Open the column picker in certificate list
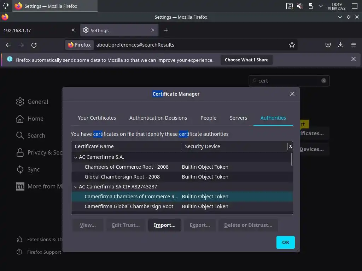This screenshot has width=362, height=271. (290, 146)
